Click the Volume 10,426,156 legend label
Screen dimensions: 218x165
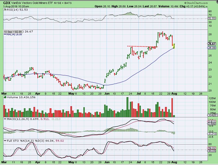(21, 97)
